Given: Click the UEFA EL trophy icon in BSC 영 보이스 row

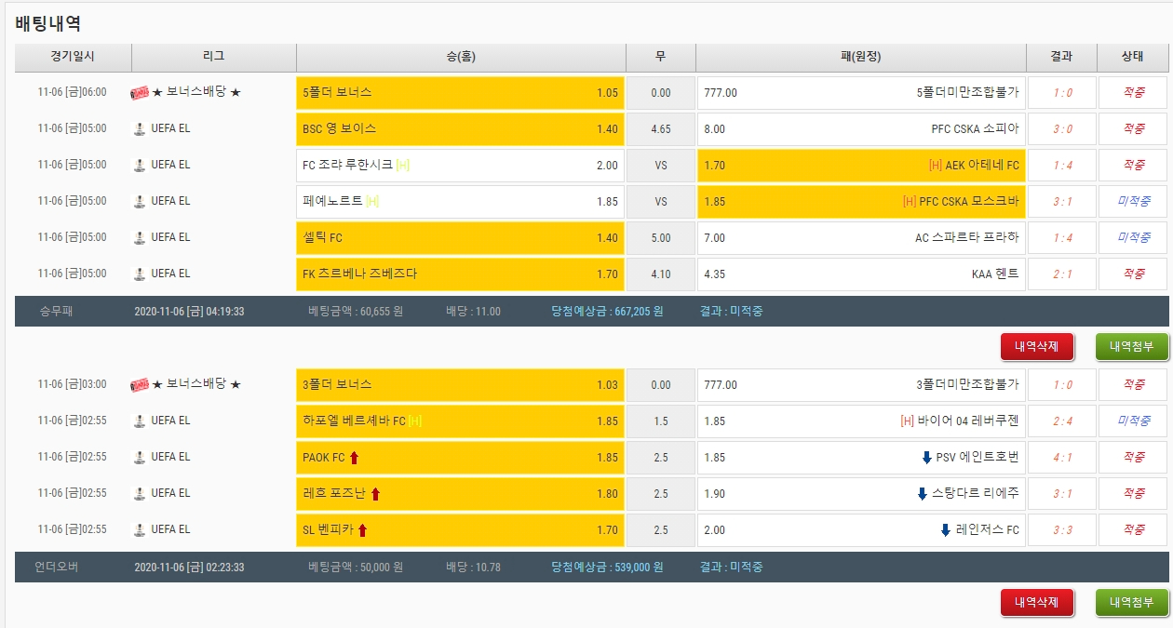Looking at the screenshot, I should [140, 128].
